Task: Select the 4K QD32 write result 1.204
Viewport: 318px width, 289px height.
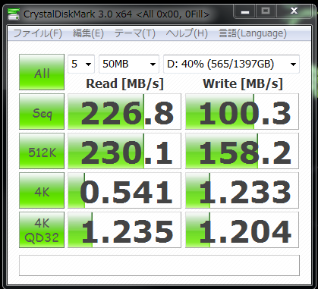Action: 242,230
